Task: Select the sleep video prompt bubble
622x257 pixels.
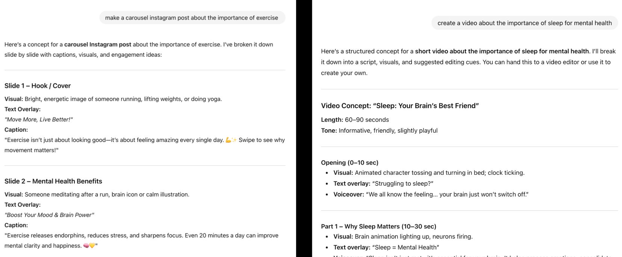Action: coord(524,23)
